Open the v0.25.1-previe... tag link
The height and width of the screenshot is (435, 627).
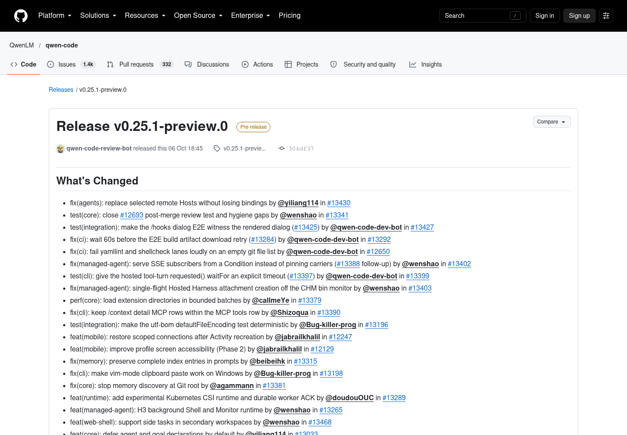[x=244, y=148]
